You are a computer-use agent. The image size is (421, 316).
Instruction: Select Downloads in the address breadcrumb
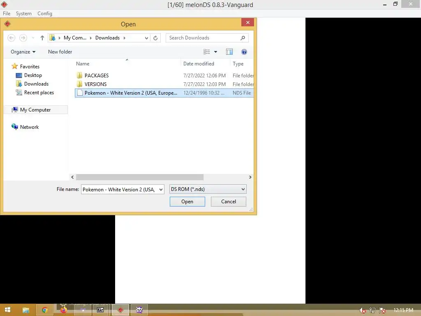click(x=107, y=38)
